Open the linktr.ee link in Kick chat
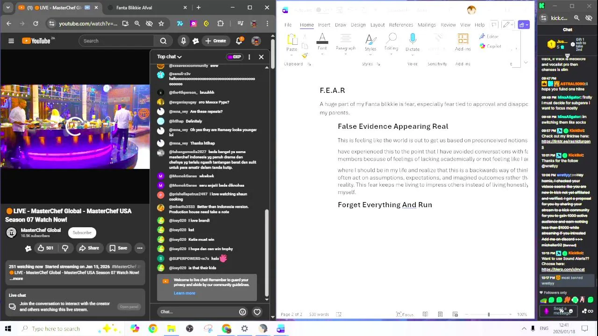The height and width of the screenshot is (336, 598). point(566,144)
